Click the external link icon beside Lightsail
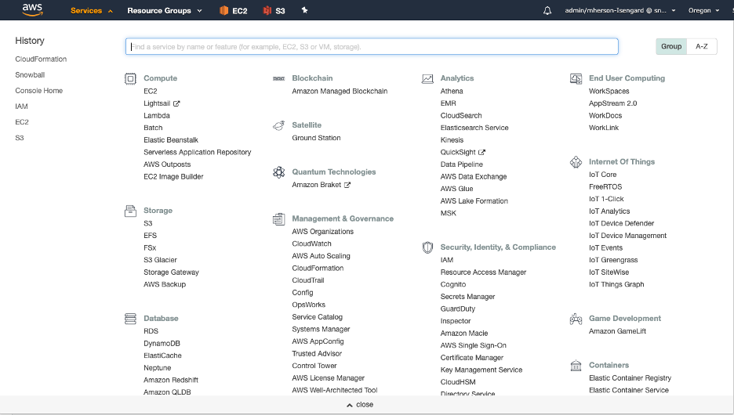Viewport: 734px width, 415px height. [x=176, y=103]
